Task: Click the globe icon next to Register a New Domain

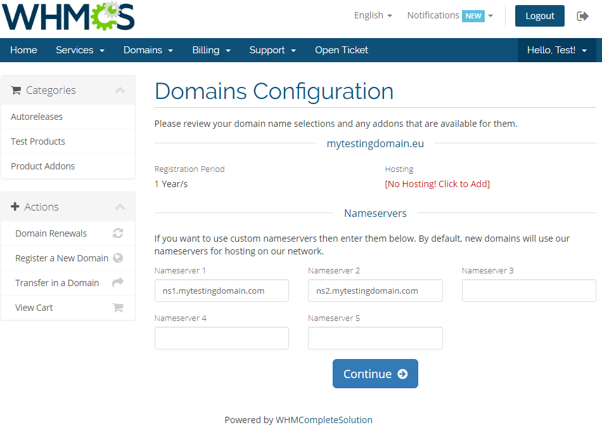Action: pos(118,258)
